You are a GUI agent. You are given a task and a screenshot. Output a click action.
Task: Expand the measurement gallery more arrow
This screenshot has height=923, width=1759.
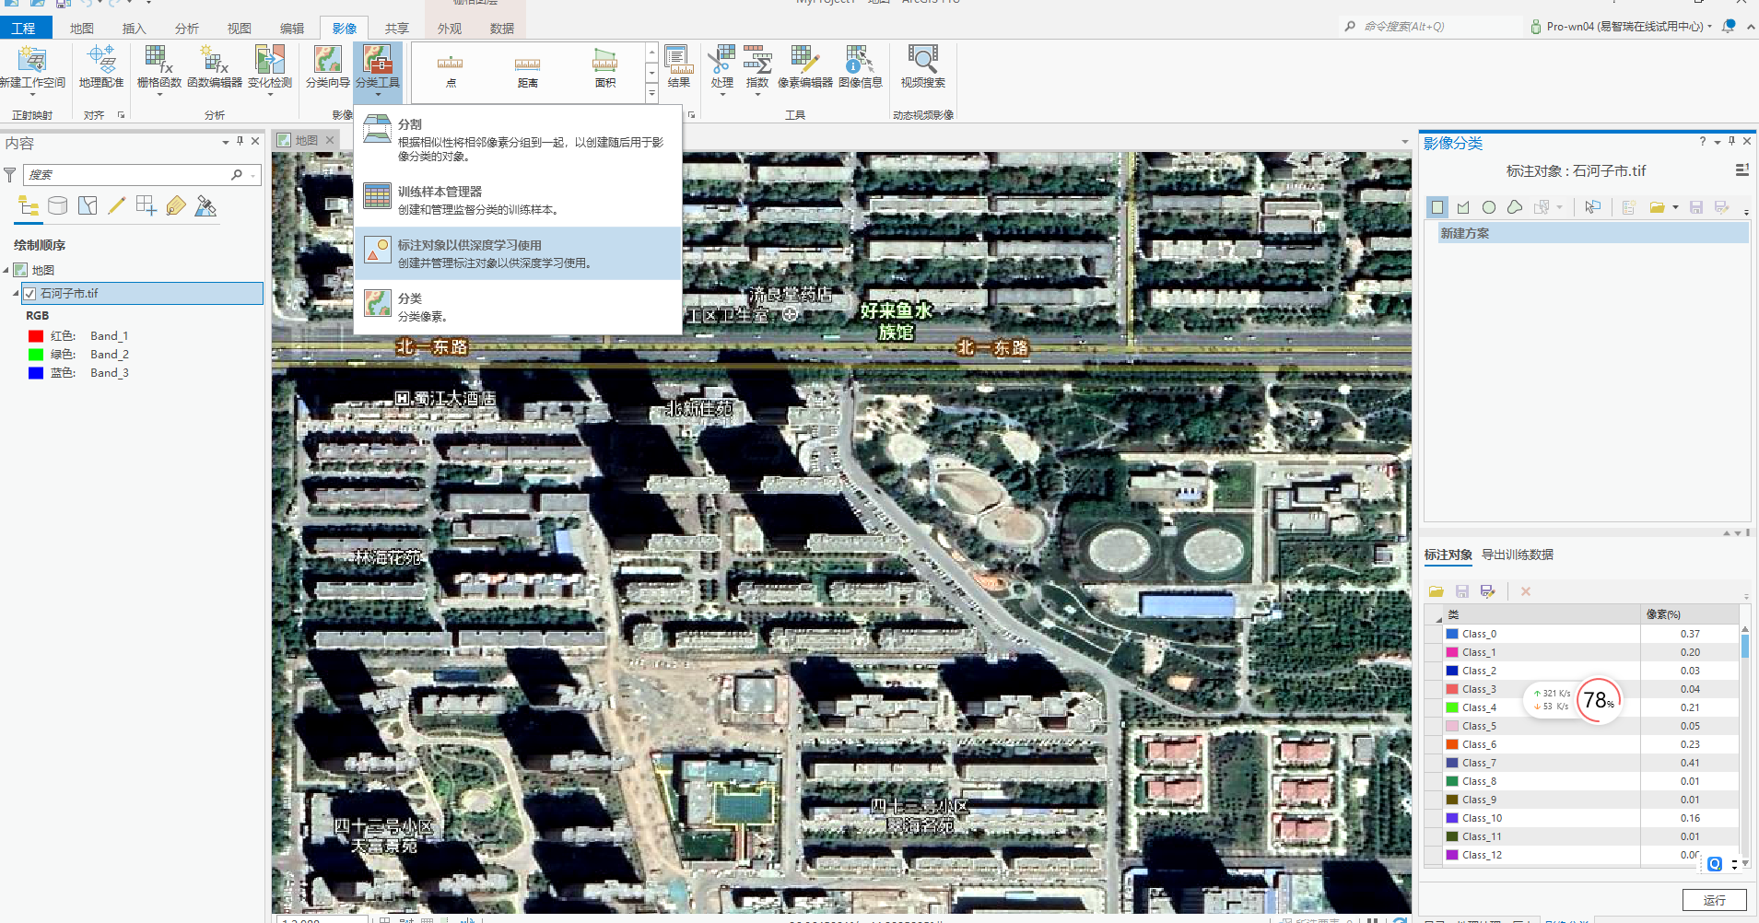tap(651, 92)
